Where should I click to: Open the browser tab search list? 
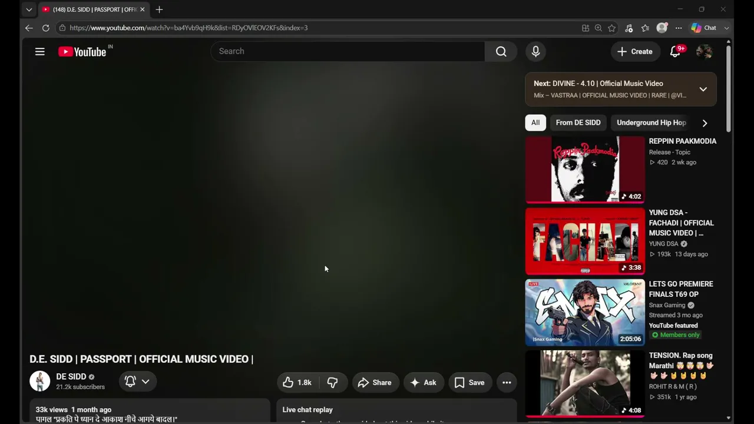(x=29, y=9)
